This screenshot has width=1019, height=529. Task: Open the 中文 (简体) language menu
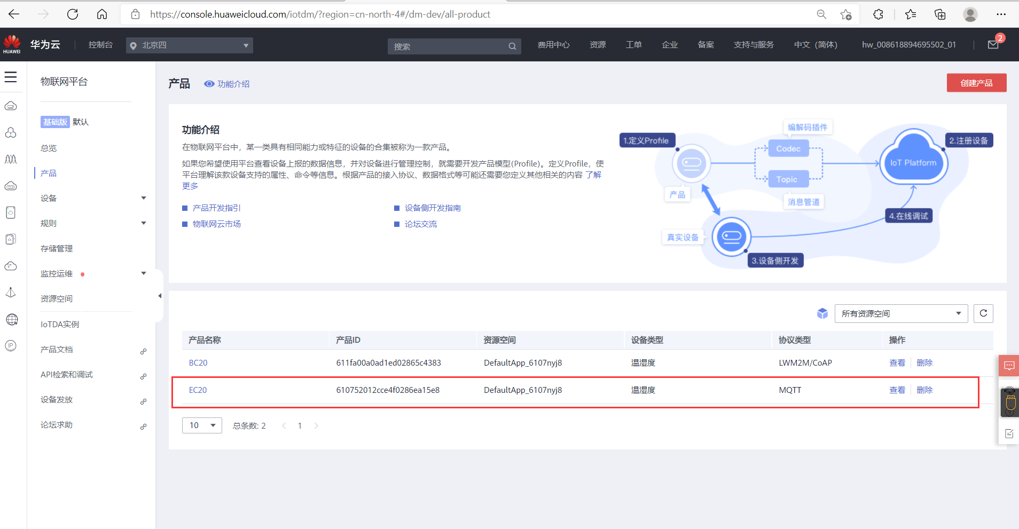point(816,45)
